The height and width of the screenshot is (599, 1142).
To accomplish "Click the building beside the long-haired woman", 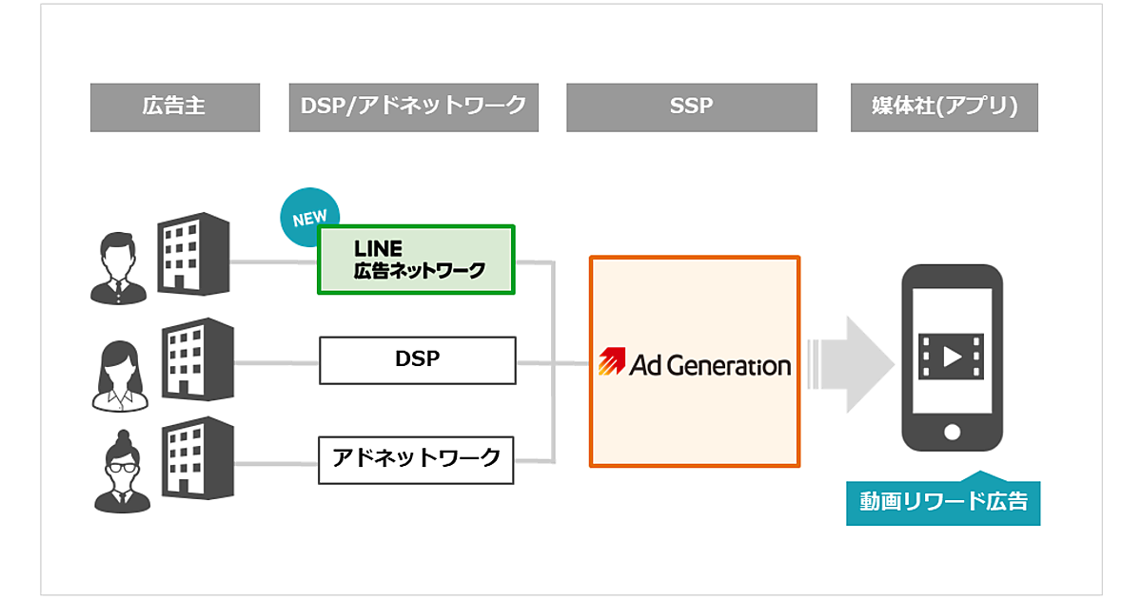I will 197,359.
